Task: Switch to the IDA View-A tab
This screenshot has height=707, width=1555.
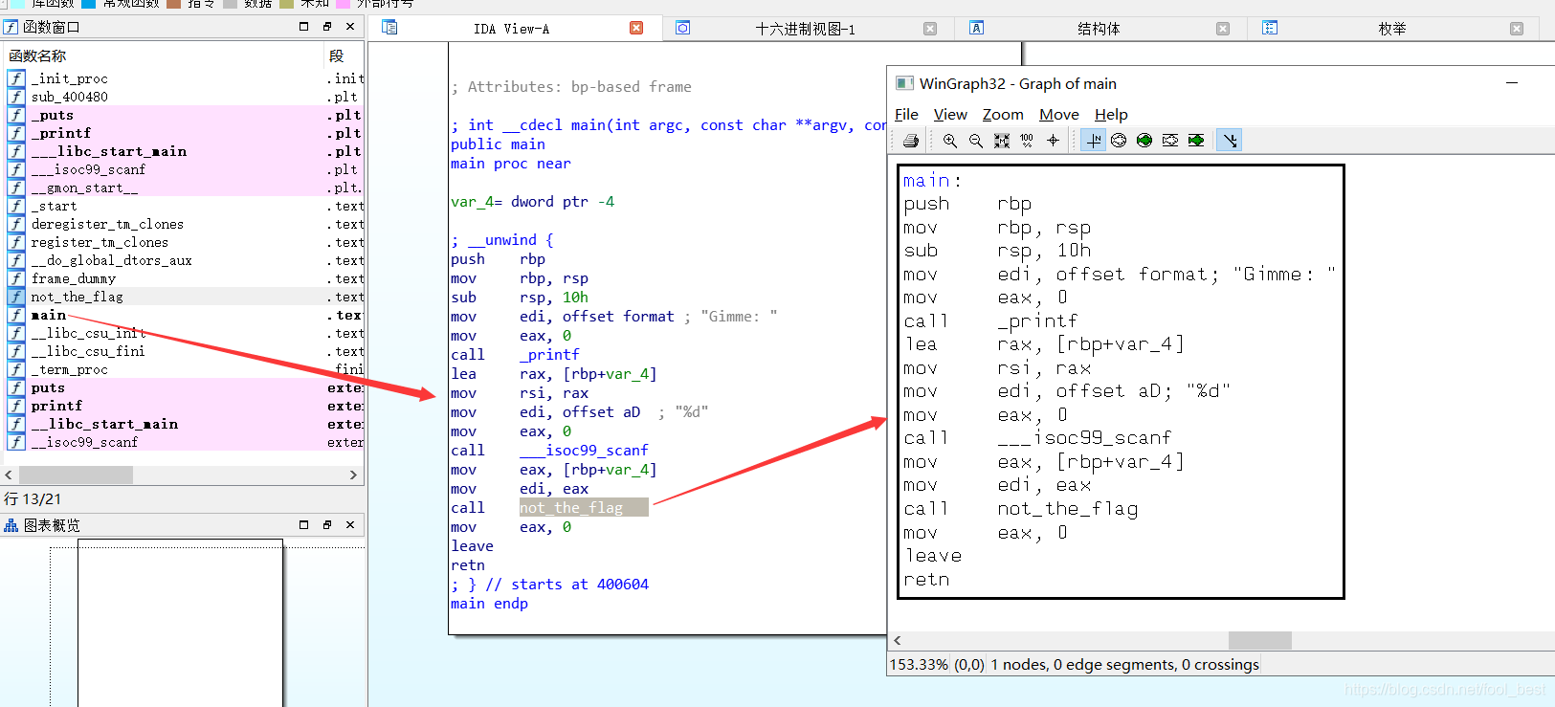Action: [x=511, y=29]
